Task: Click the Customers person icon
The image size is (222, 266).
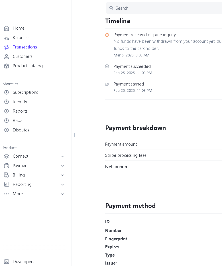Action: tap(7, 56)
